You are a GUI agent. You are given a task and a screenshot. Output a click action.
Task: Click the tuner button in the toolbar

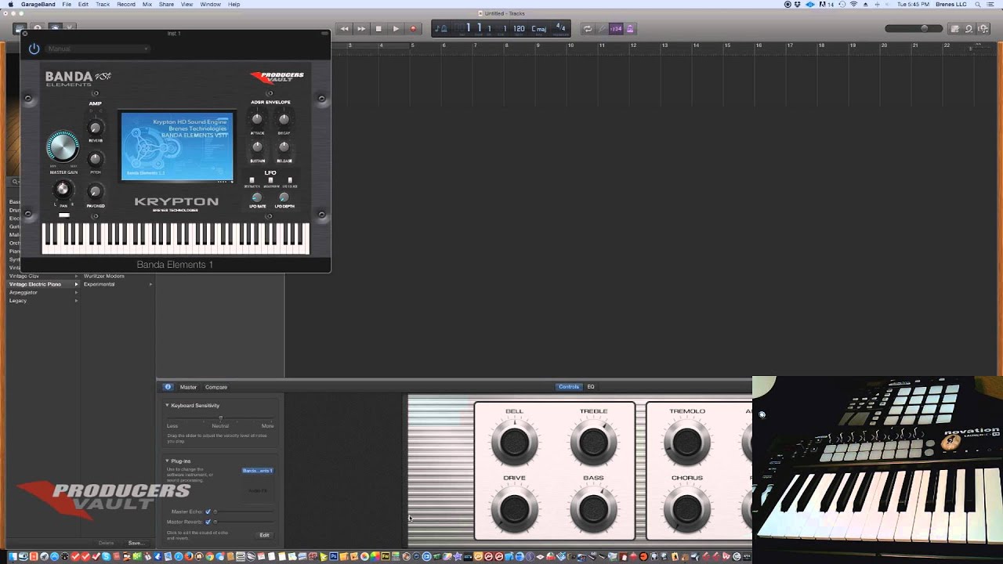point(602,29)
